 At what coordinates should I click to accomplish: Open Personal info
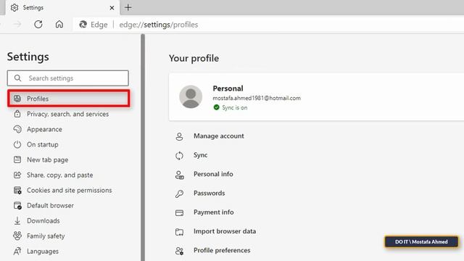click(x=213, y=174)
